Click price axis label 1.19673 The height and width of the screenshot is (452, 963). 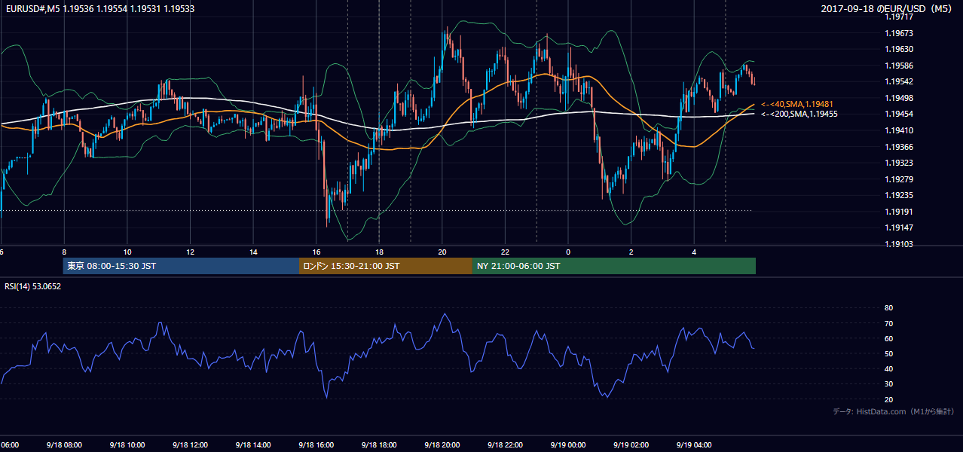click(898, 33)
